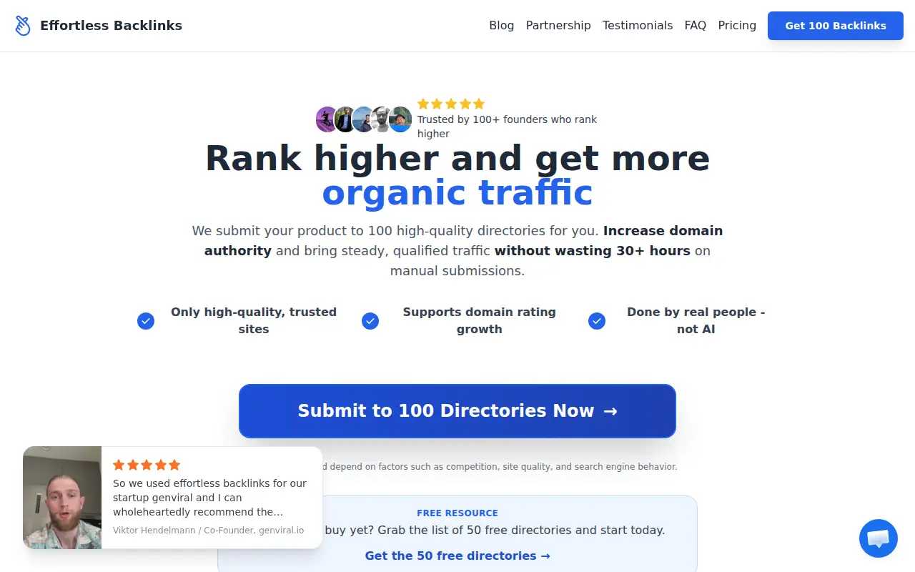Image resolution: width=915 pixels, height=572 pixels.
Task: Click "Done by real people - not AI" text
Action: [696, 320]
